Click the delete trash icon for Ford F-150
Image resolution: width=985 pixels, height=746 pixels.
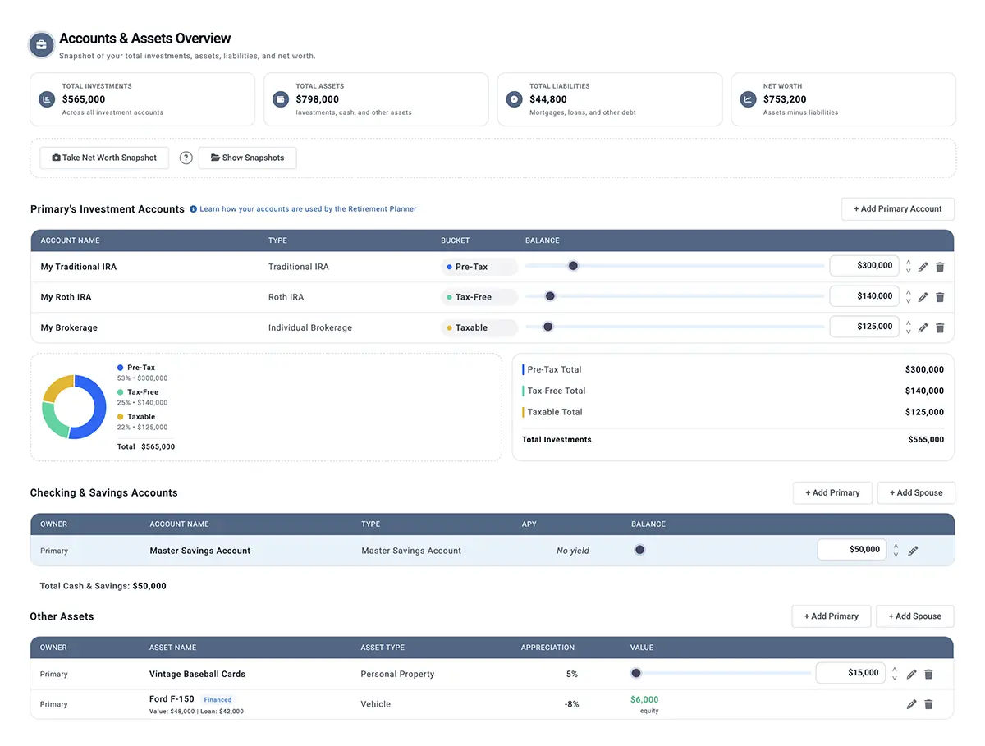[928, 703]
